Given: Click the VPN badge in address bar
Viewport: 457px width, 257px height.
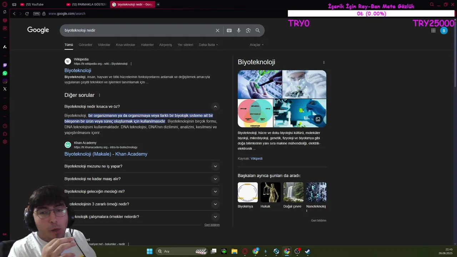Looking at the screenshot, I should [x=36, y=14].
